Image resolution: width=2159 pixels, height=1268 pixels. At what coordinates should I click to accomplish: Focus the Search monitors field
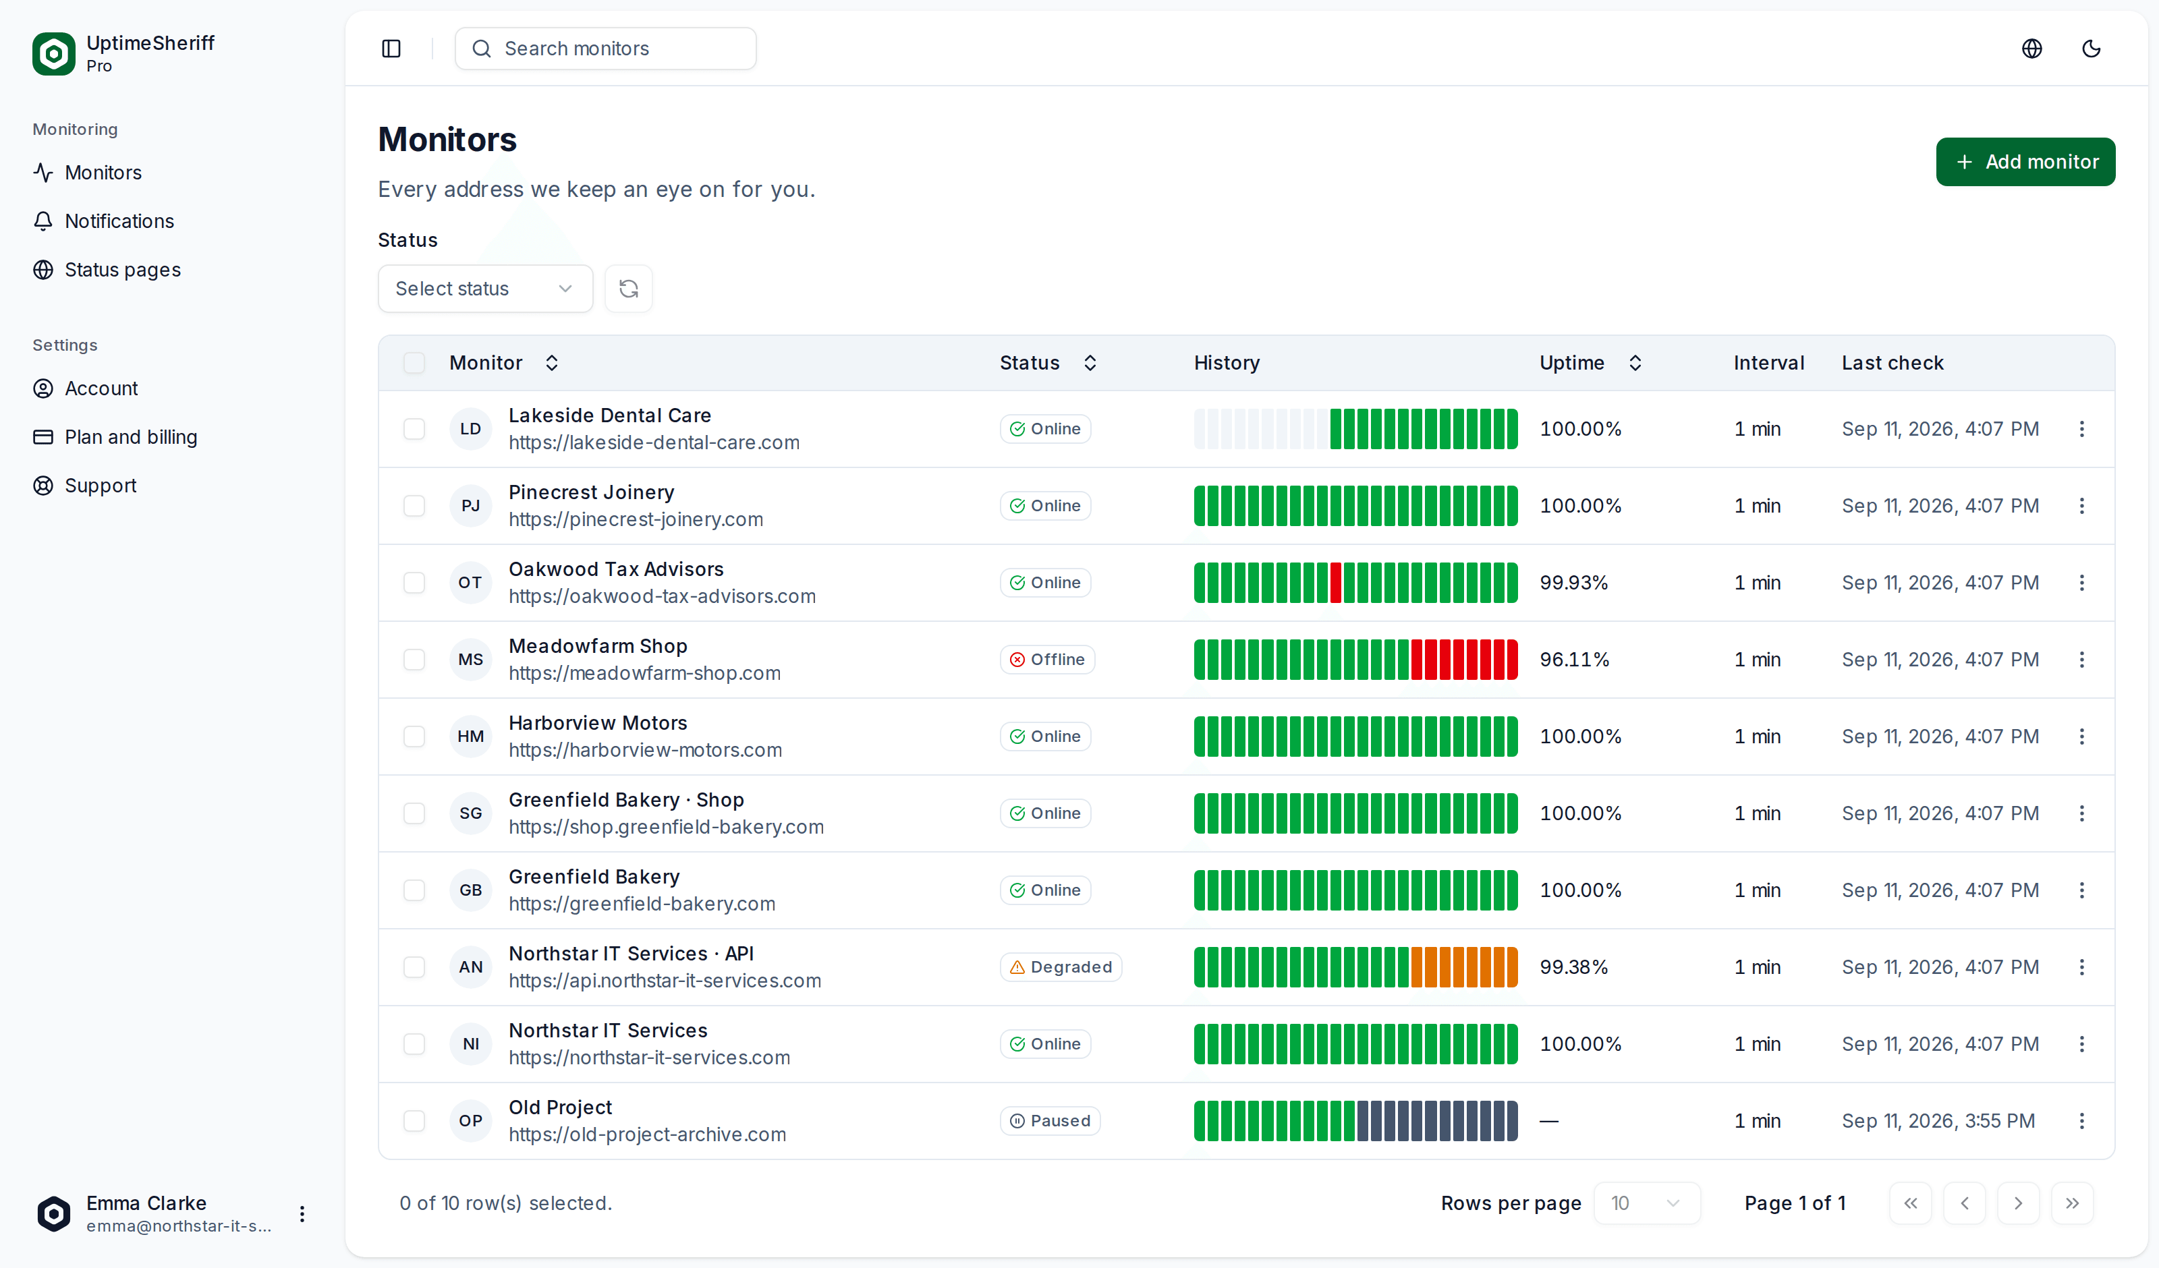(x=606, y=49)
